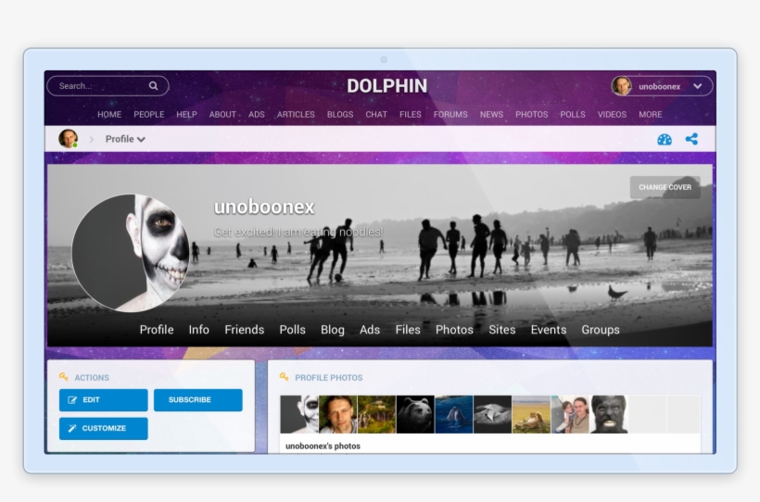Go to POLLS in the top navigation
Screen dimensions: 760x502
pyautogui.click(x=573, y=114)
